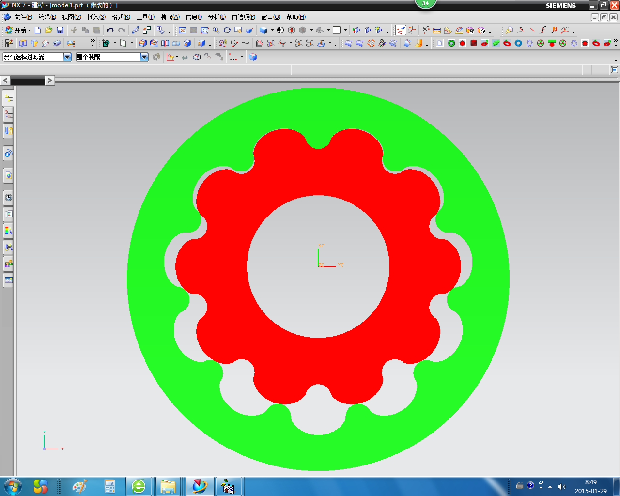
Task: Open the Roles sidebar tab
Action: point(8,264)
